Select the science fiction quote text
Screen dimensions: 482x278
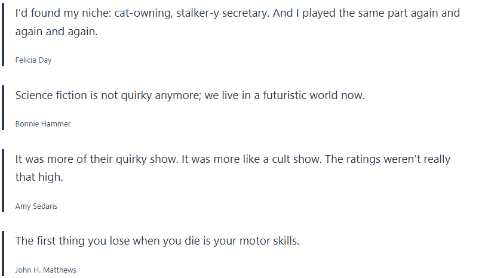tap(189, 95)
